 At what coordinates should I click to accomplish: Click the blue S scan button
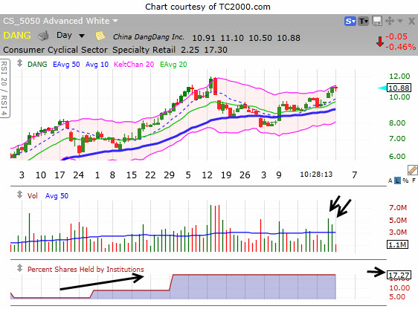[350, 21]
